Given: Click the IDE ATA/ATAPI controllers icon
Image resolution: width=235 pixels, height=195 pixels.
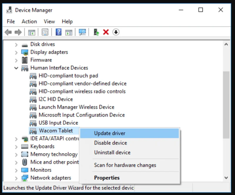Looking at the screenshot, I should tap(25, 139).
